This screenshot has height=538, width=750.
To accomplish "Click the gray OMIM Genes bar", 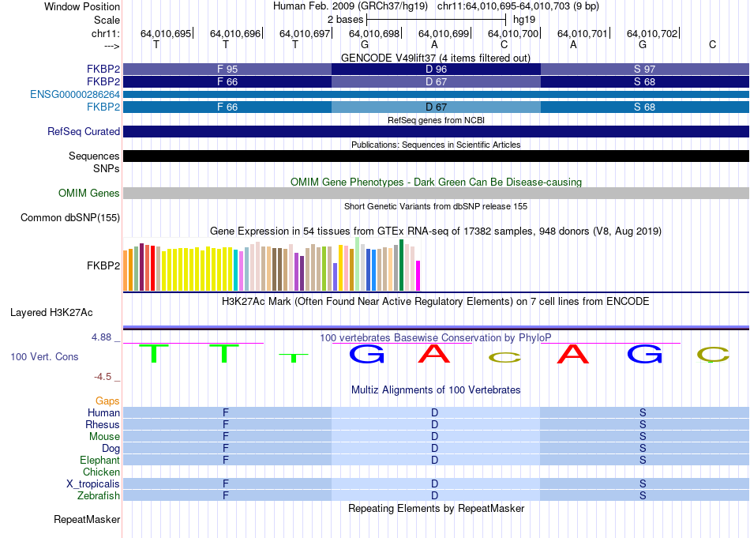I will (x=436, y=193).
